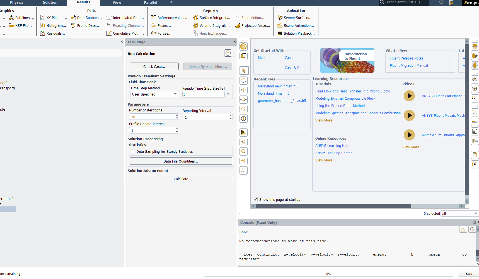Open the Time Step Method dropdown
Screen dimensions: 479x279
tap(154, 94)
